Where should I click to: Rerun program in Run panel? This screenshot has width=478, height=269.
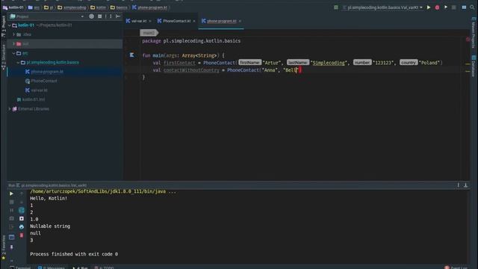point(11,194)
